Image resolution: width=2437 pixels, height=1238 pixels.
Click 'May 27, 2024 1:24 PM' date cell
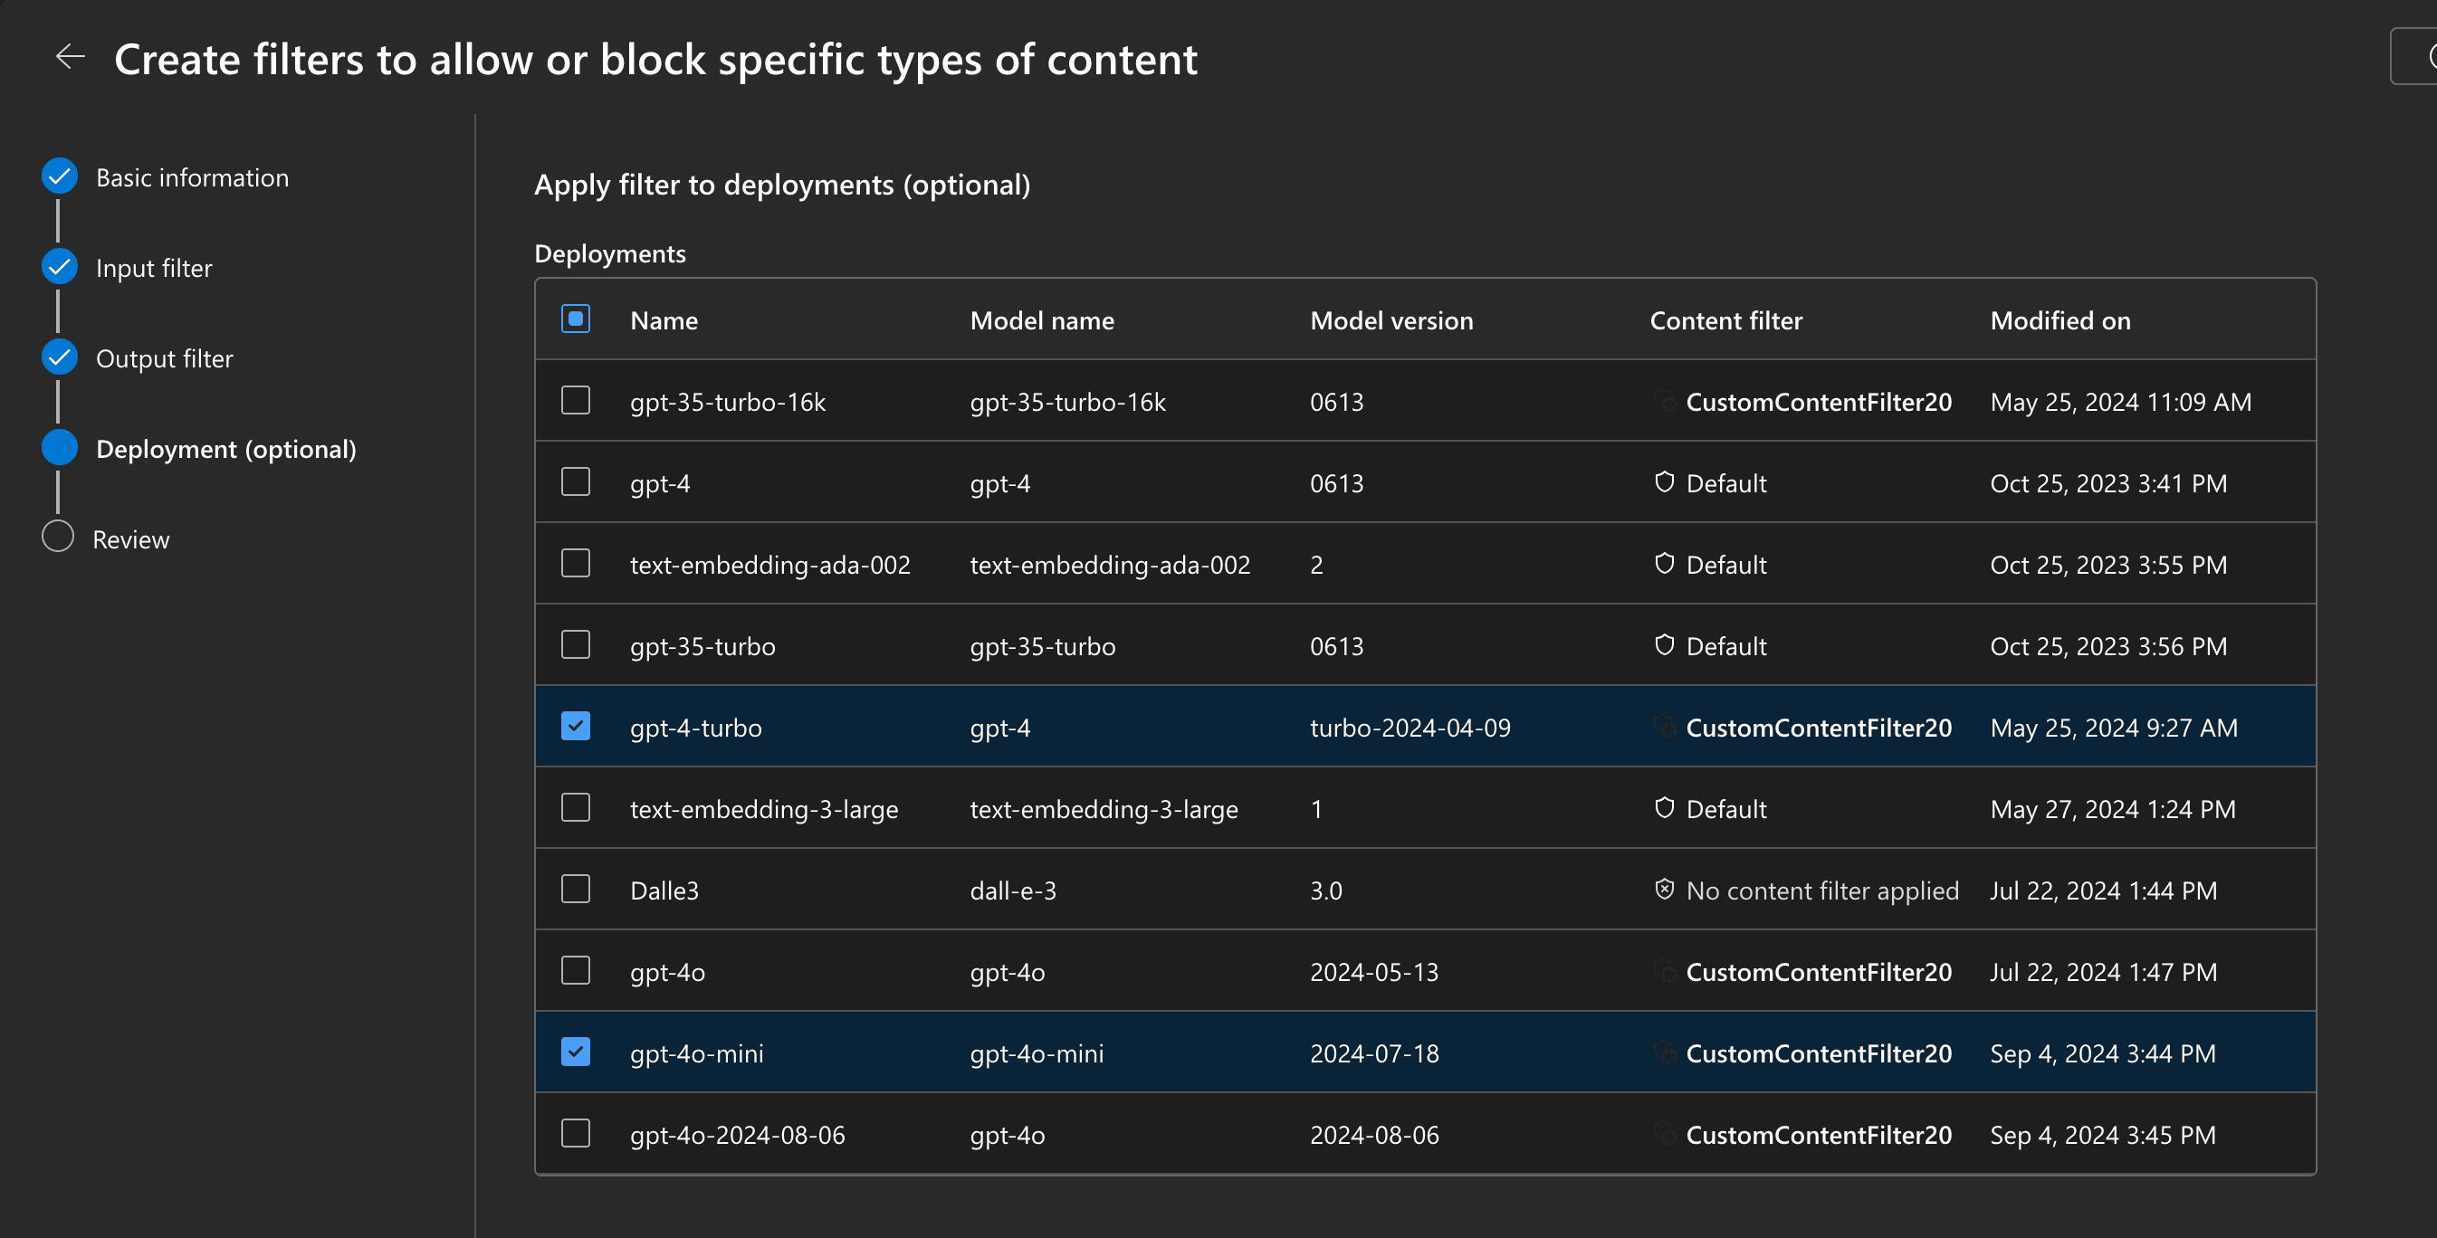coord(2113,810)
